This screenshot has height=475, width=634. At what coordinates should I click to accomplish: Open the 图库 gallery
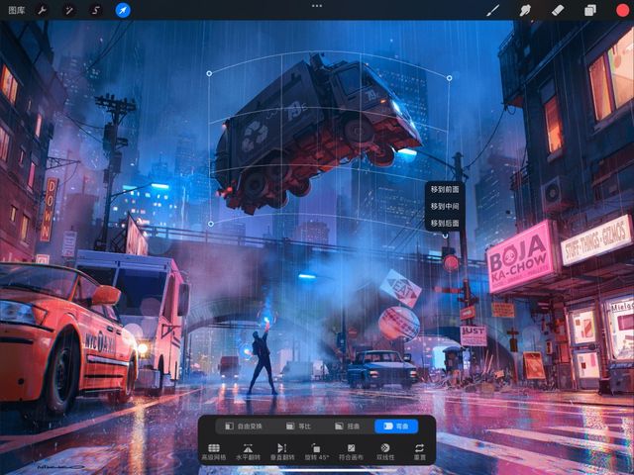click(x=17, y=10)
